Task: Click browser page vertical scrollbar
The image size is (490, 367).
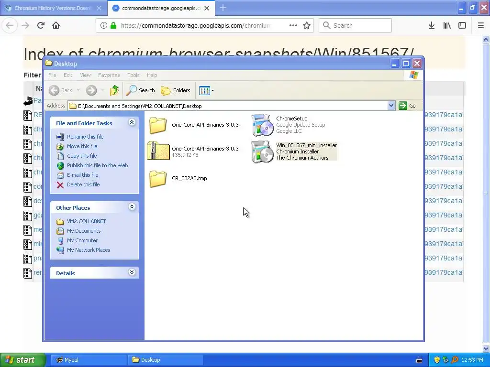Action: pos(486,194)
